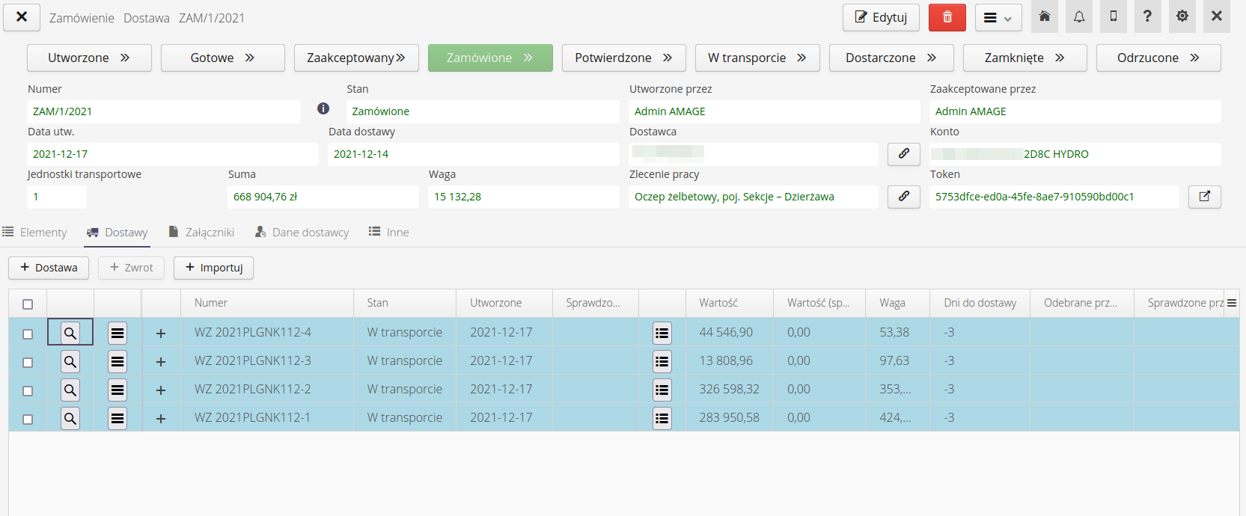
Task: Open the Token external link icon
Action: pos(1204,197)
